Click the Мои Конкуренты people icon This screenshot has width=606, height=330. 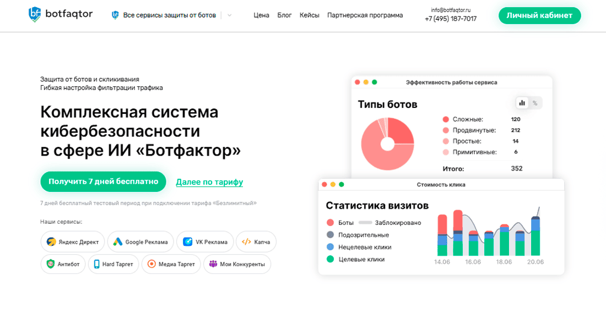pos(213,264)
